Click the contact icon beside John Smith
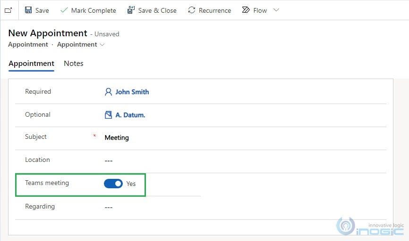 (108, 92)
